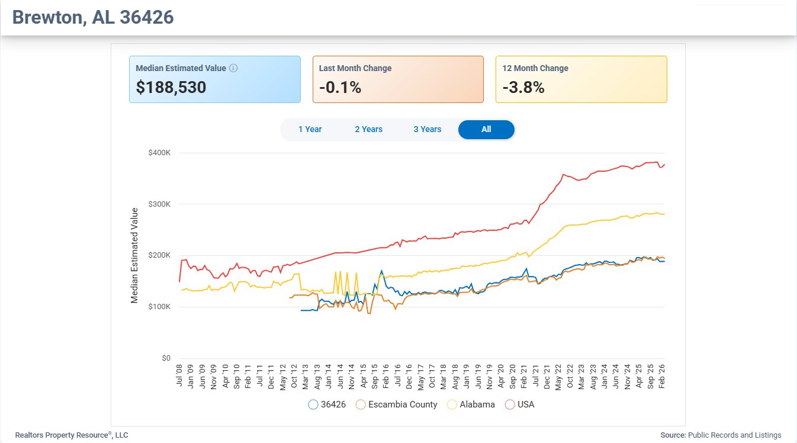Click Realtors Property Resource, LLC footer text
This screenshot has width=797, height=443.
point(71,435)
